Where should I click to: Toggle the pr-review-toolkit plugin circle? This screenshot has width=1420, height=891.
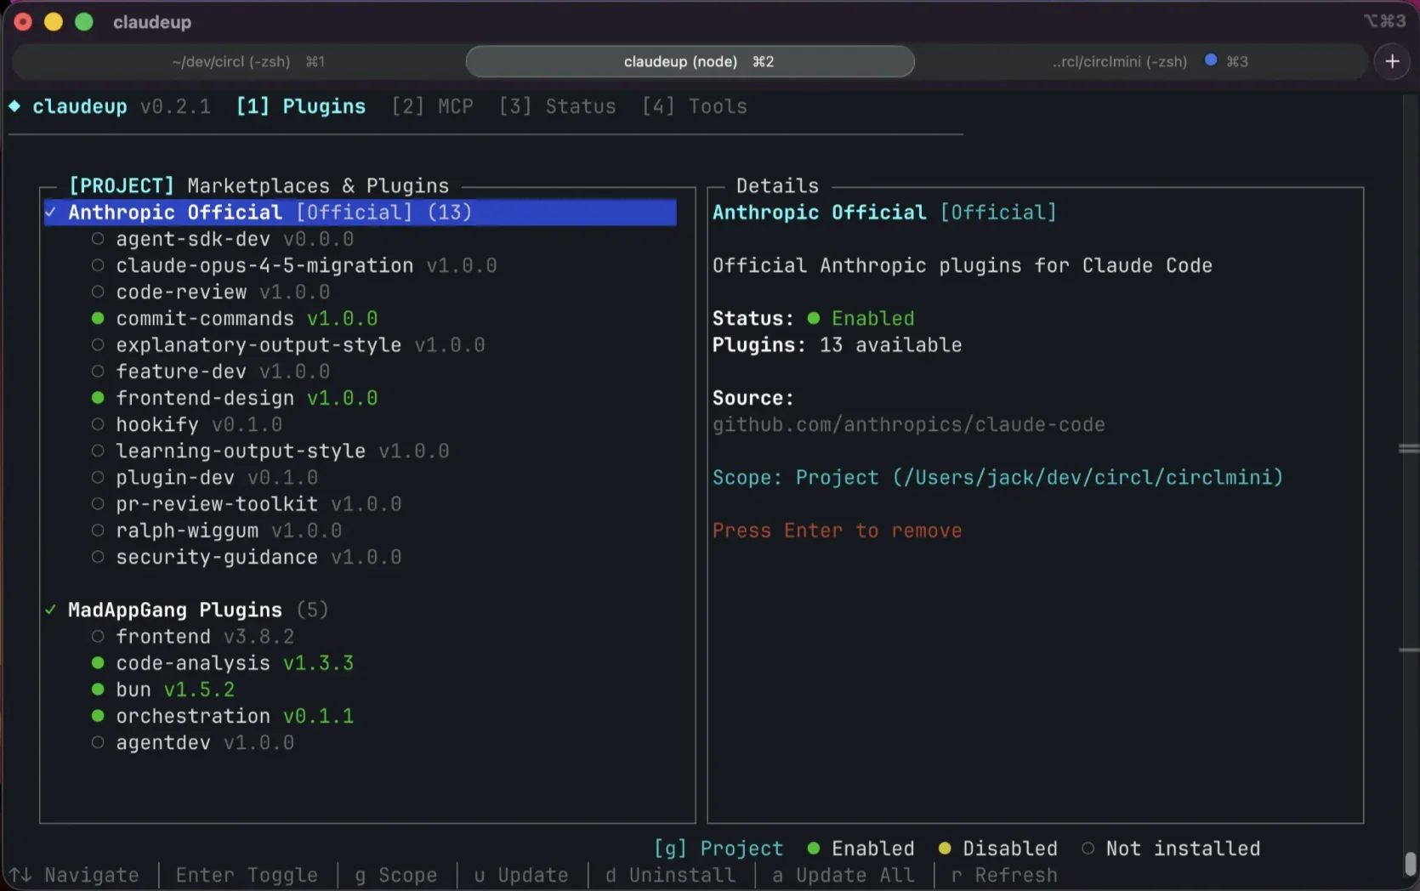point(98,503)
